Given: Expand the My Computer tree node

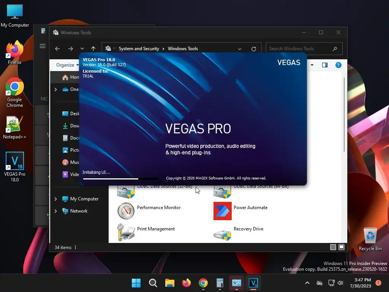Looking at the screenshot, I should pos(55,199).
